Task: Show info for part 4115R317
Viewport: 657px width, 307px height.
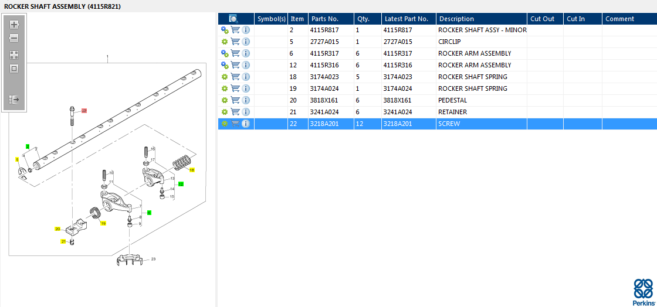Action: pos(246,53)
